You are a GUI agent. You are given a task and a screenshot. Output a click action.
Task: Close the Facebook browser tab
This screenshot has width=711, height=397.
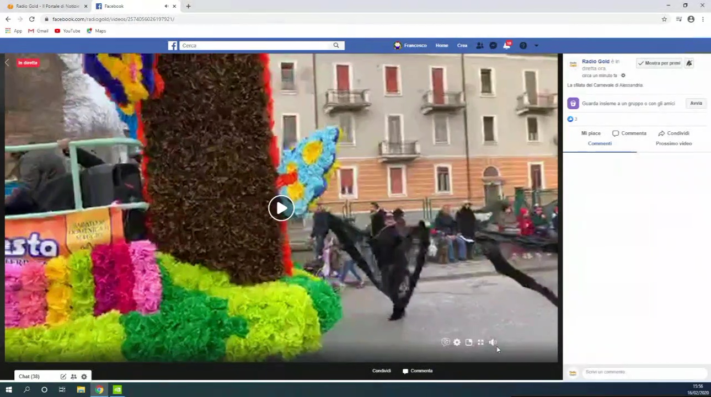[x=175, y=6]
